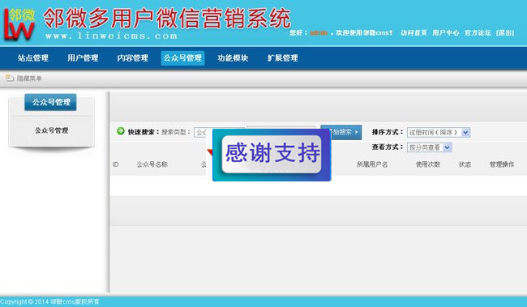Click the 退出 logout link
The width and height of the screenshot is (527, 307).
coord(505,32)
